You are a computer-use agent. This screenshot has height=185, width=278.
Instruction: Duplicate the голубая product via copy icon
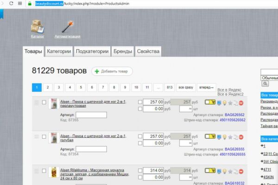pos(236,137)
